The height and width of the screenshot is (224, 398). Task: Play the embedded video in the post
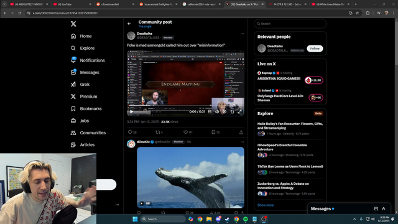click(x=131, y=111)
